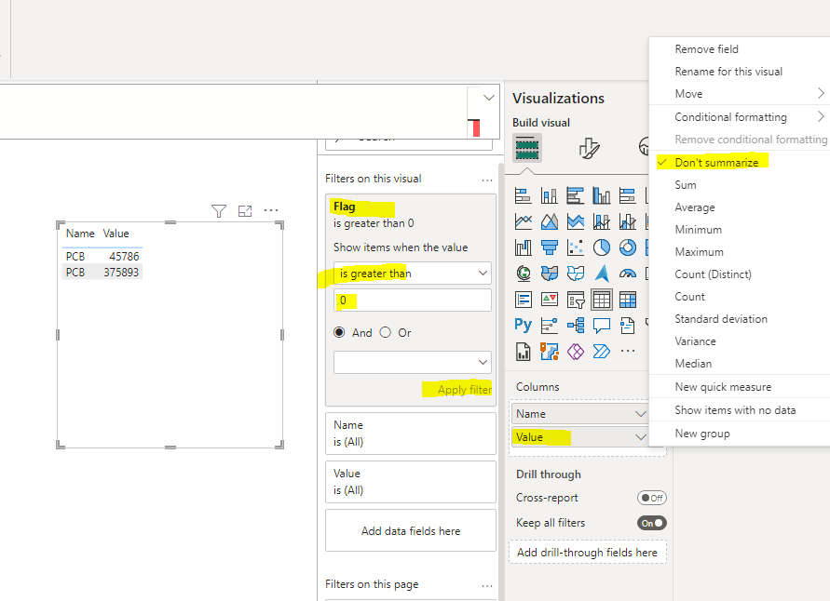Choose Show items with no data
This screenshot has width=830, height=601.
[x=735, y=410]
